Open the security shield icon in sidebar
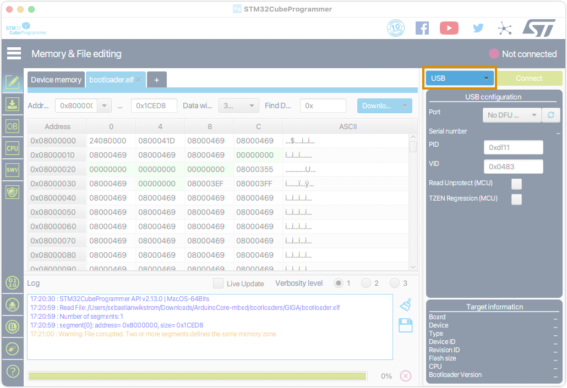567x388 pixels. pos(12,192)
